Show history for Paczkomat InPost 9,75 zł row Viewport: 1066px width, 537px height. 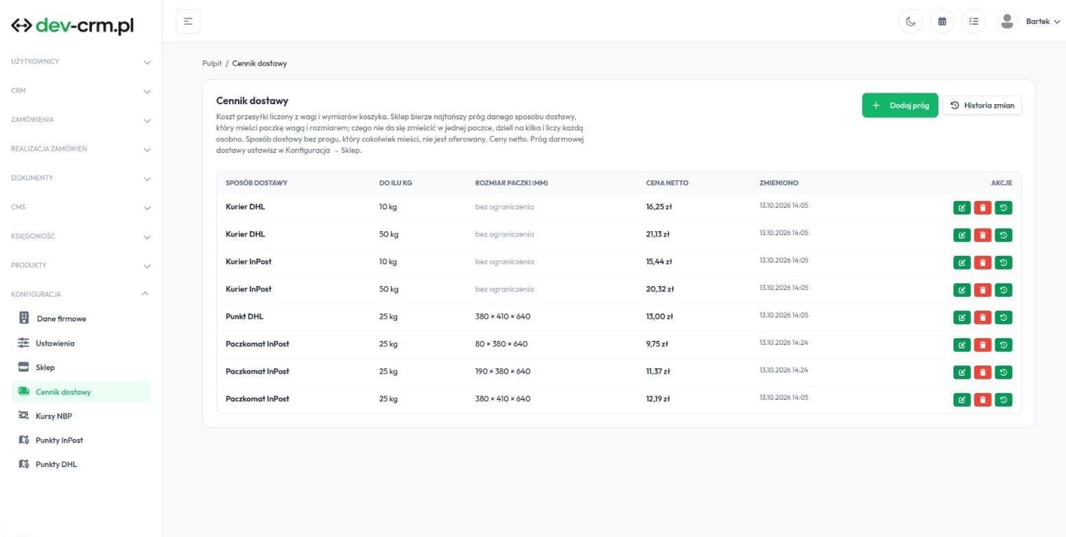1004,345
